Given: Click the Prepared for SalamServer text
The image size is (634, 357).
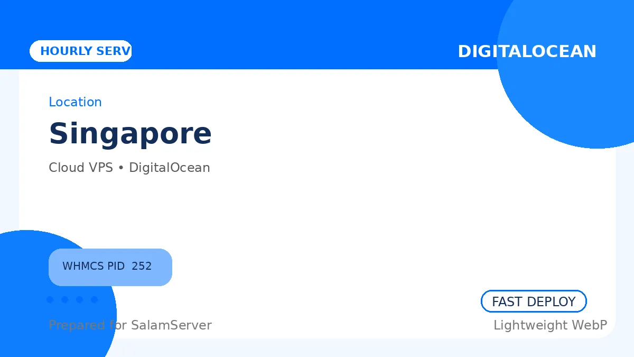Looking at the screenshot, I should [130, 325].
